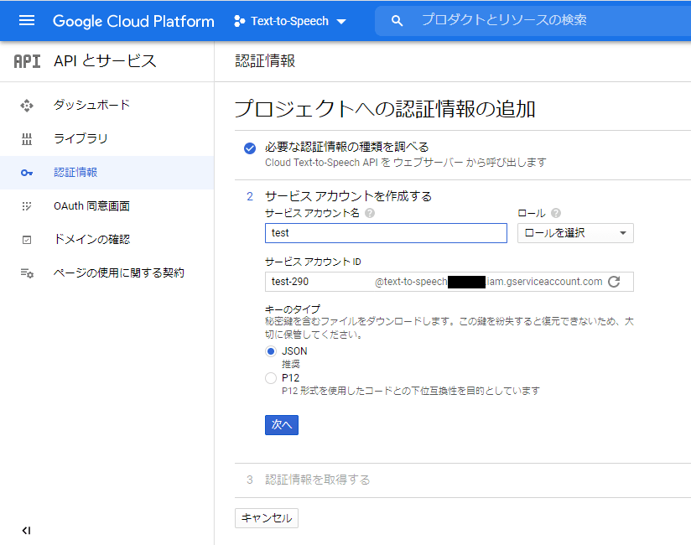Click the service account name field containing test
Image resolution: width=691 pixels, height=545 pixels.
(386, 233)
